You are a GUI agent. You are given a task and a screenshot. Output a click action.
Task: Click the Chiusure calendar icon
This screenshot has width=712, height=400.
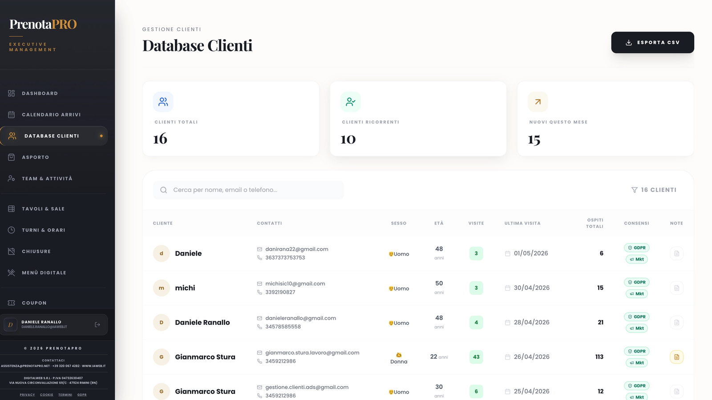pyautogui.click(x=12, y=252)
